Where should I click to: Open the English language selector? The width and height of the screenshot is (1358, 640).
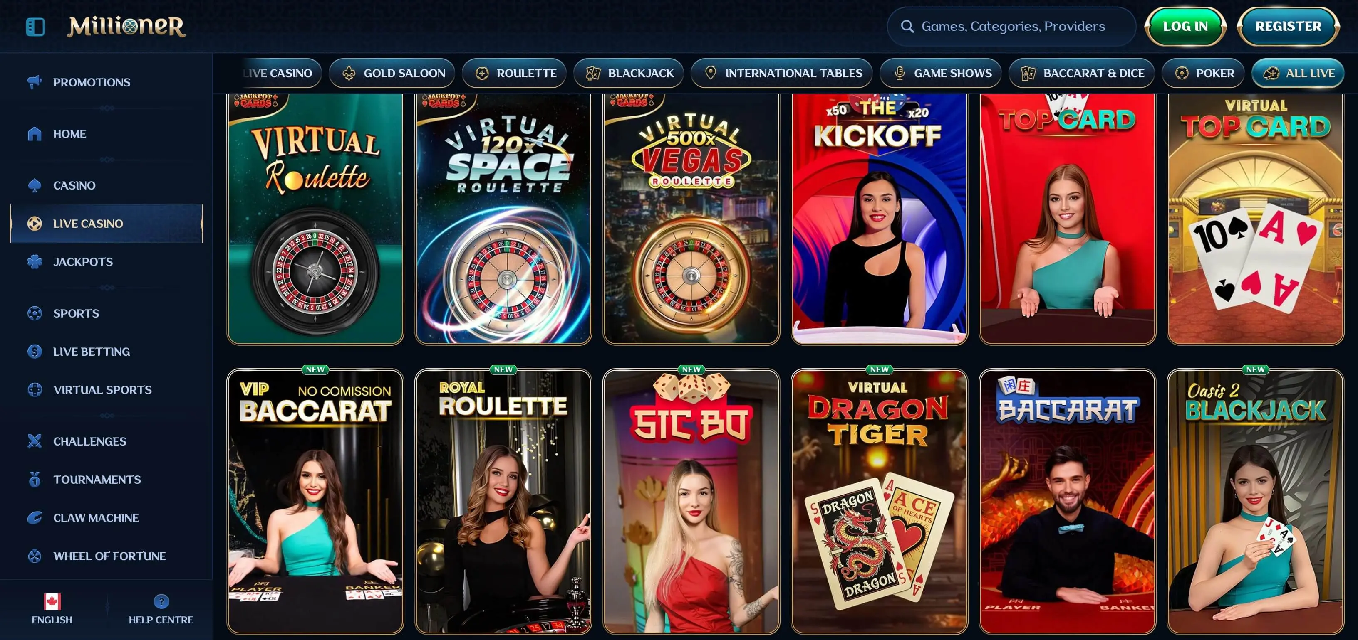coord(52,609)
